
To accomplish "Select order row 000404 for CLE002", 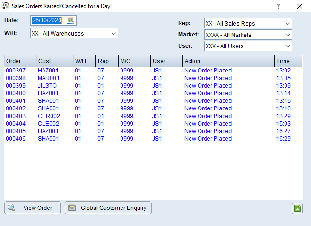I will pos(16,124).
